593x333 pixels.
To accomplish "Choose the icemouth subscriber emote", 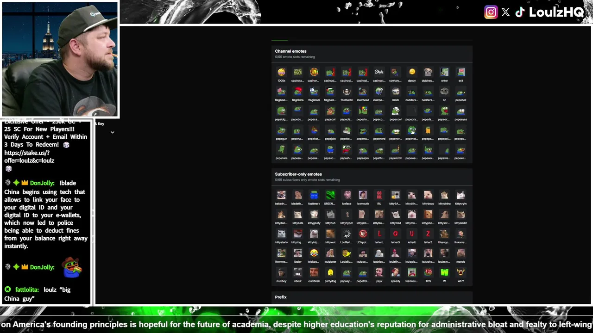I will (x=363, y=195).
